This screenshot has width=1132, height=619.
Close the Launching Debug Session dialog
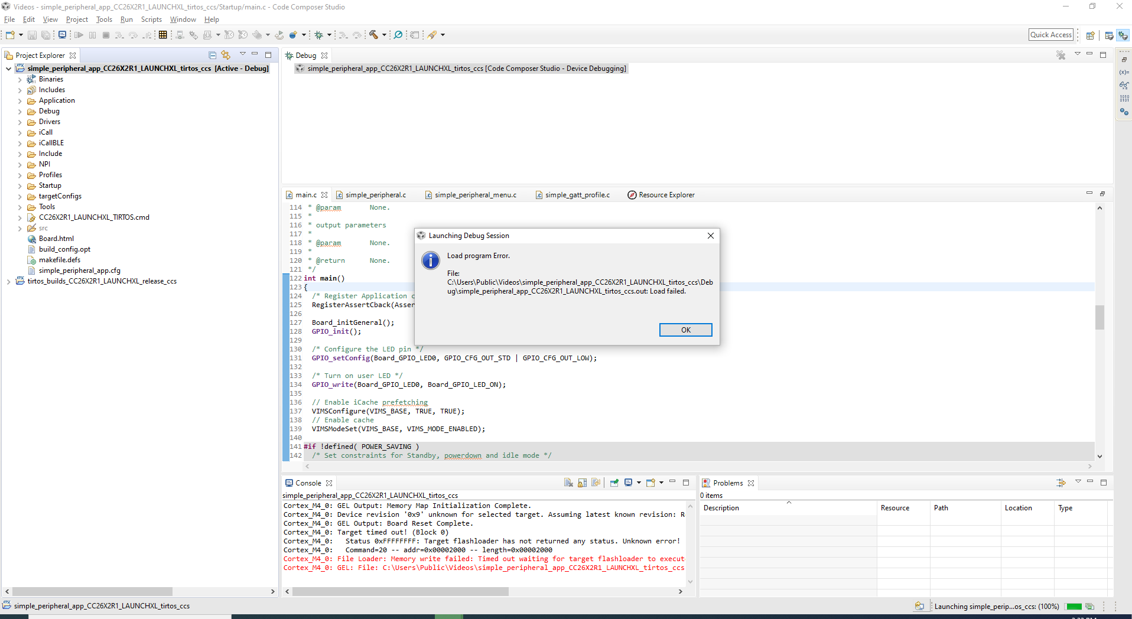coord(711,236)
